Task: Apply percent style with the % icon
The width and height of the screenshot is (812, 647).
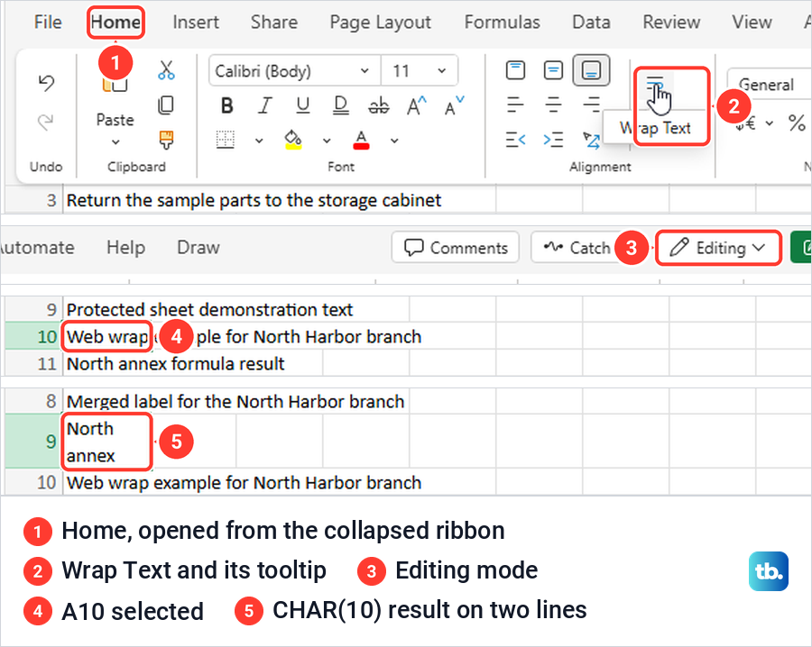Action: [x=797, y=123]
